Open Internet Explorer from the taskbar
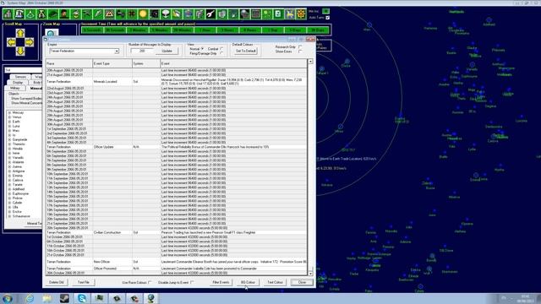The width and height of the screenshot is (541, 304). pos(30,298)
